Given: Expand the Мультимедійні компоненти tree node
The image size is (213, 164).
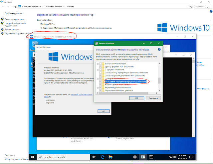Looking at the screenshot, I should click(x=98, y=87).
